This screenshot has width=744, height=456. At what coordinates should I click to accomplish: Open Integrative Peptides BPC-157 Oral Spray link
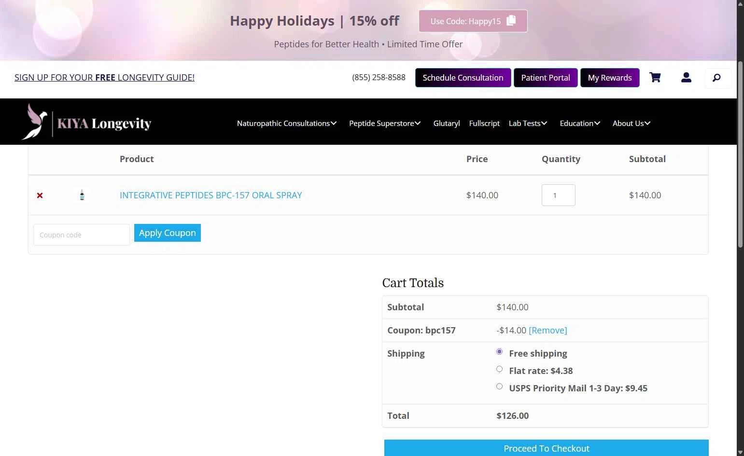(x=211, y=195)
